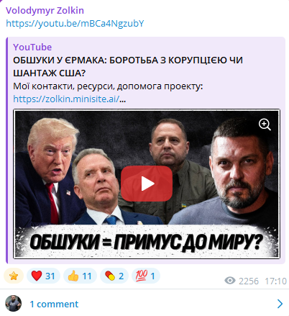Add a red heart reaction
The image size is (289, 316).
[43, 276]
